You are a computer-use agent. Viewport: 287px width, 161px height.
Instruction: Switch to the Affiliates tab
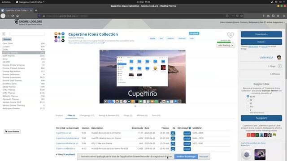pos(142,115)
